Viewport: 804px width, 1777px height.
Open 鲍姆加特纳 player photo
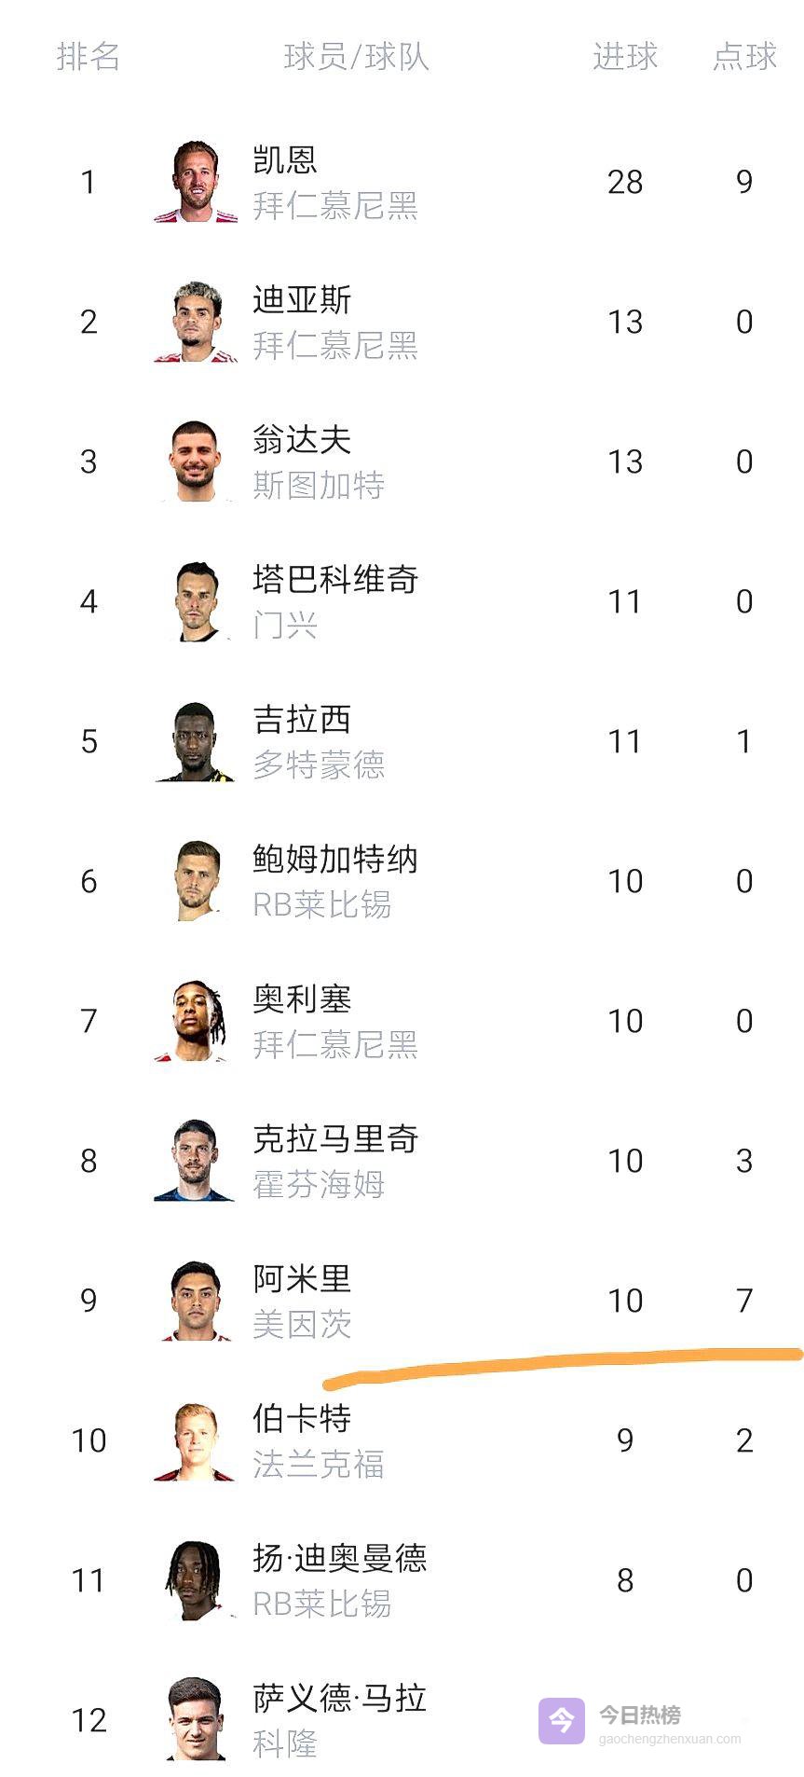pos(196,881)
